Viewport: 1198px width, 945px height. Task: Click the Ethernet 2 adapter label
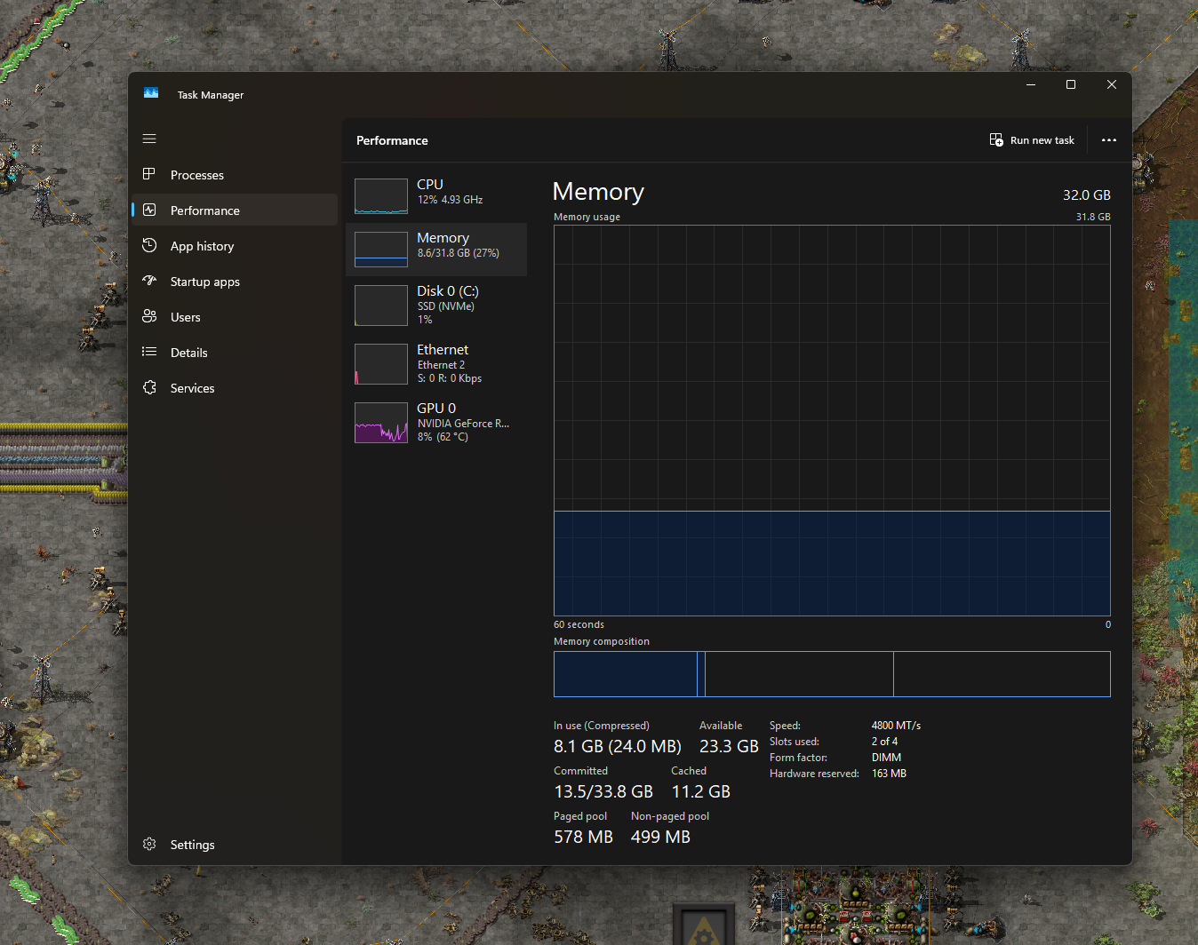(441, 365)
